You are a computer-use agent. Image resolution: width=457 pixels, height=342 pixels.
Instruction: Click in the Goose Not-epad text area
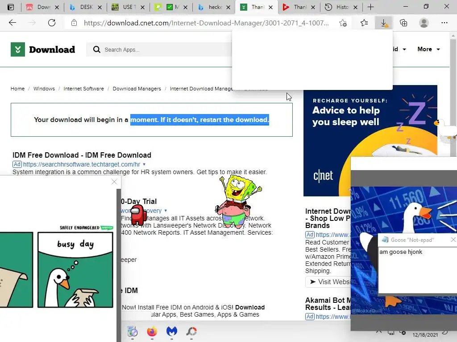coord(417,270)
